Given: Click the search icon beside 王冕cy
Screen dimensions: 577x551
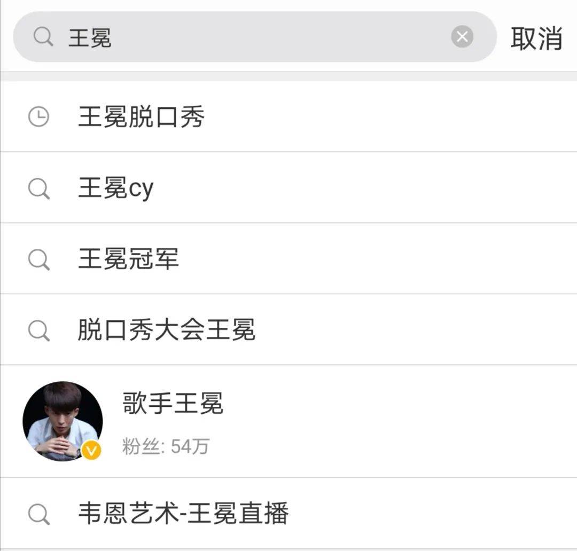Looking at the screenshot, I should [x=38, y=188].
